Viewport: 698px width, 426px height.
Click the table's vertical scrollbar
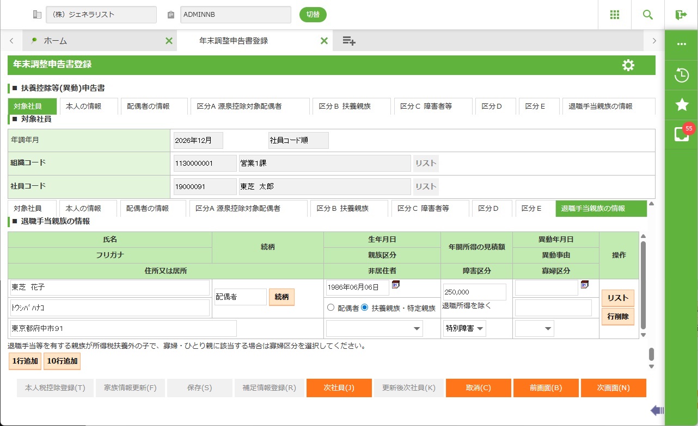[643, 285]
